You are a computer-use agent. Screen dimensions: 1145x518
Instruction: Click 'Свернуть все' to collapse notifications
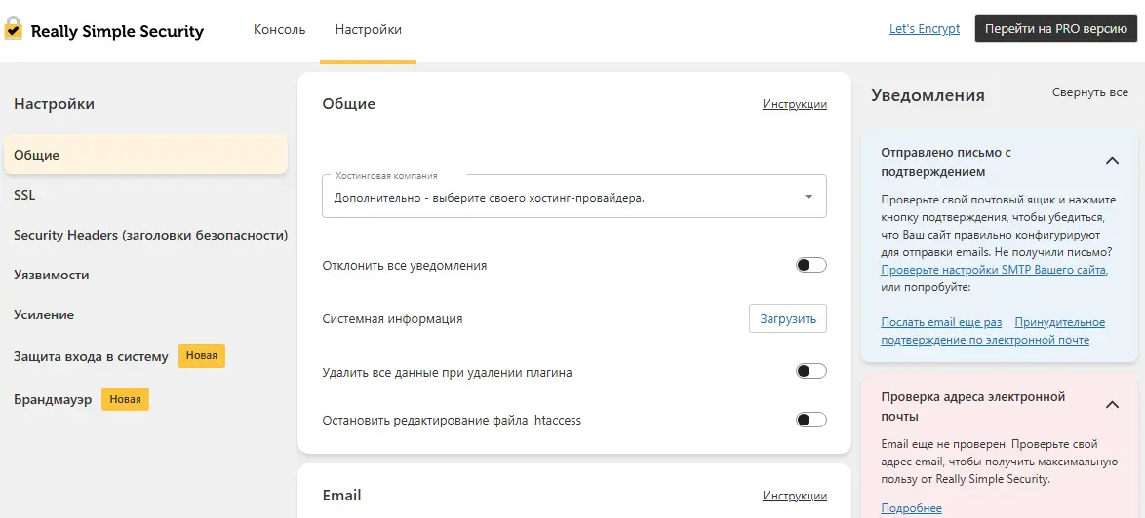1089,92
